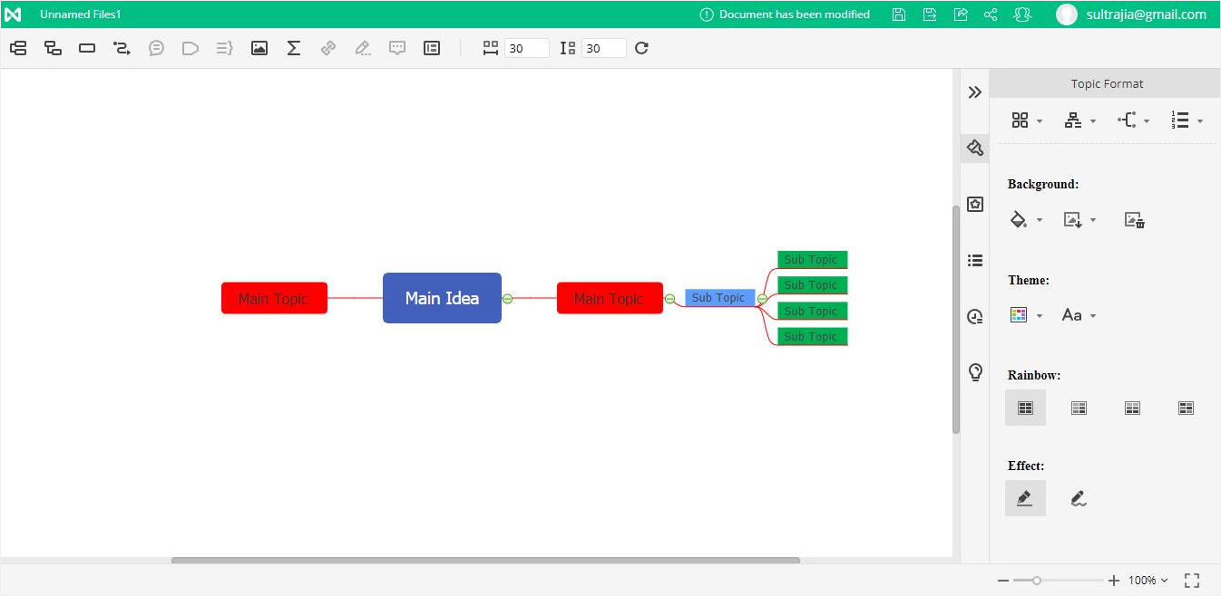
Task: Remove background image using the delete-picture icon
Action: [x=1134, y=219]
